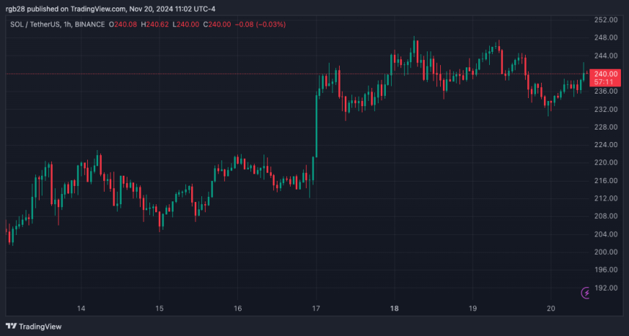Select the bold 18 date on time axis
The height and width of the screenshot is (336, 629).
(394, 308)
